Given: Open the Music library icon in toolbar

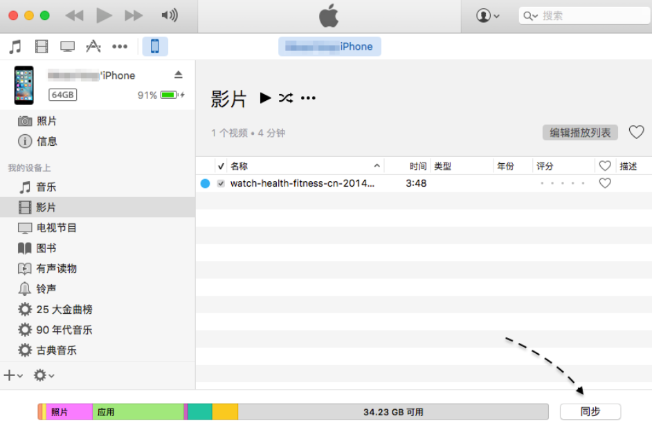Looking at the screenshot, I should pyautogui.click(x=15, y=46).
